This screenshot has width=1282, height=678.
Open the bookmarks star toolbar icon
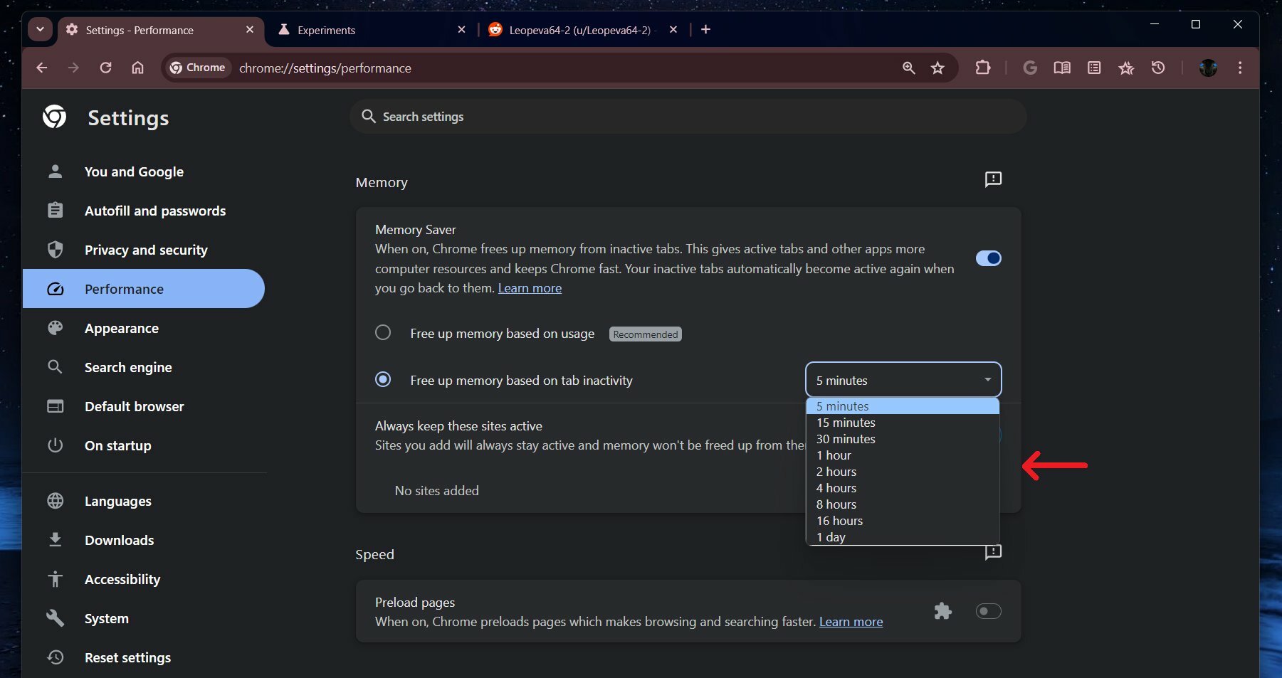[1126, 68]
